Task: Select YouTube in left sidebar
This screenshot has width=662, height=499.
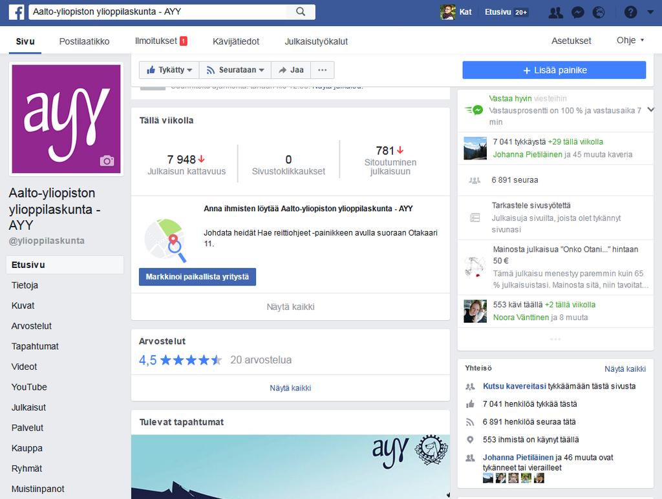Action: click(x=29, y=387)
